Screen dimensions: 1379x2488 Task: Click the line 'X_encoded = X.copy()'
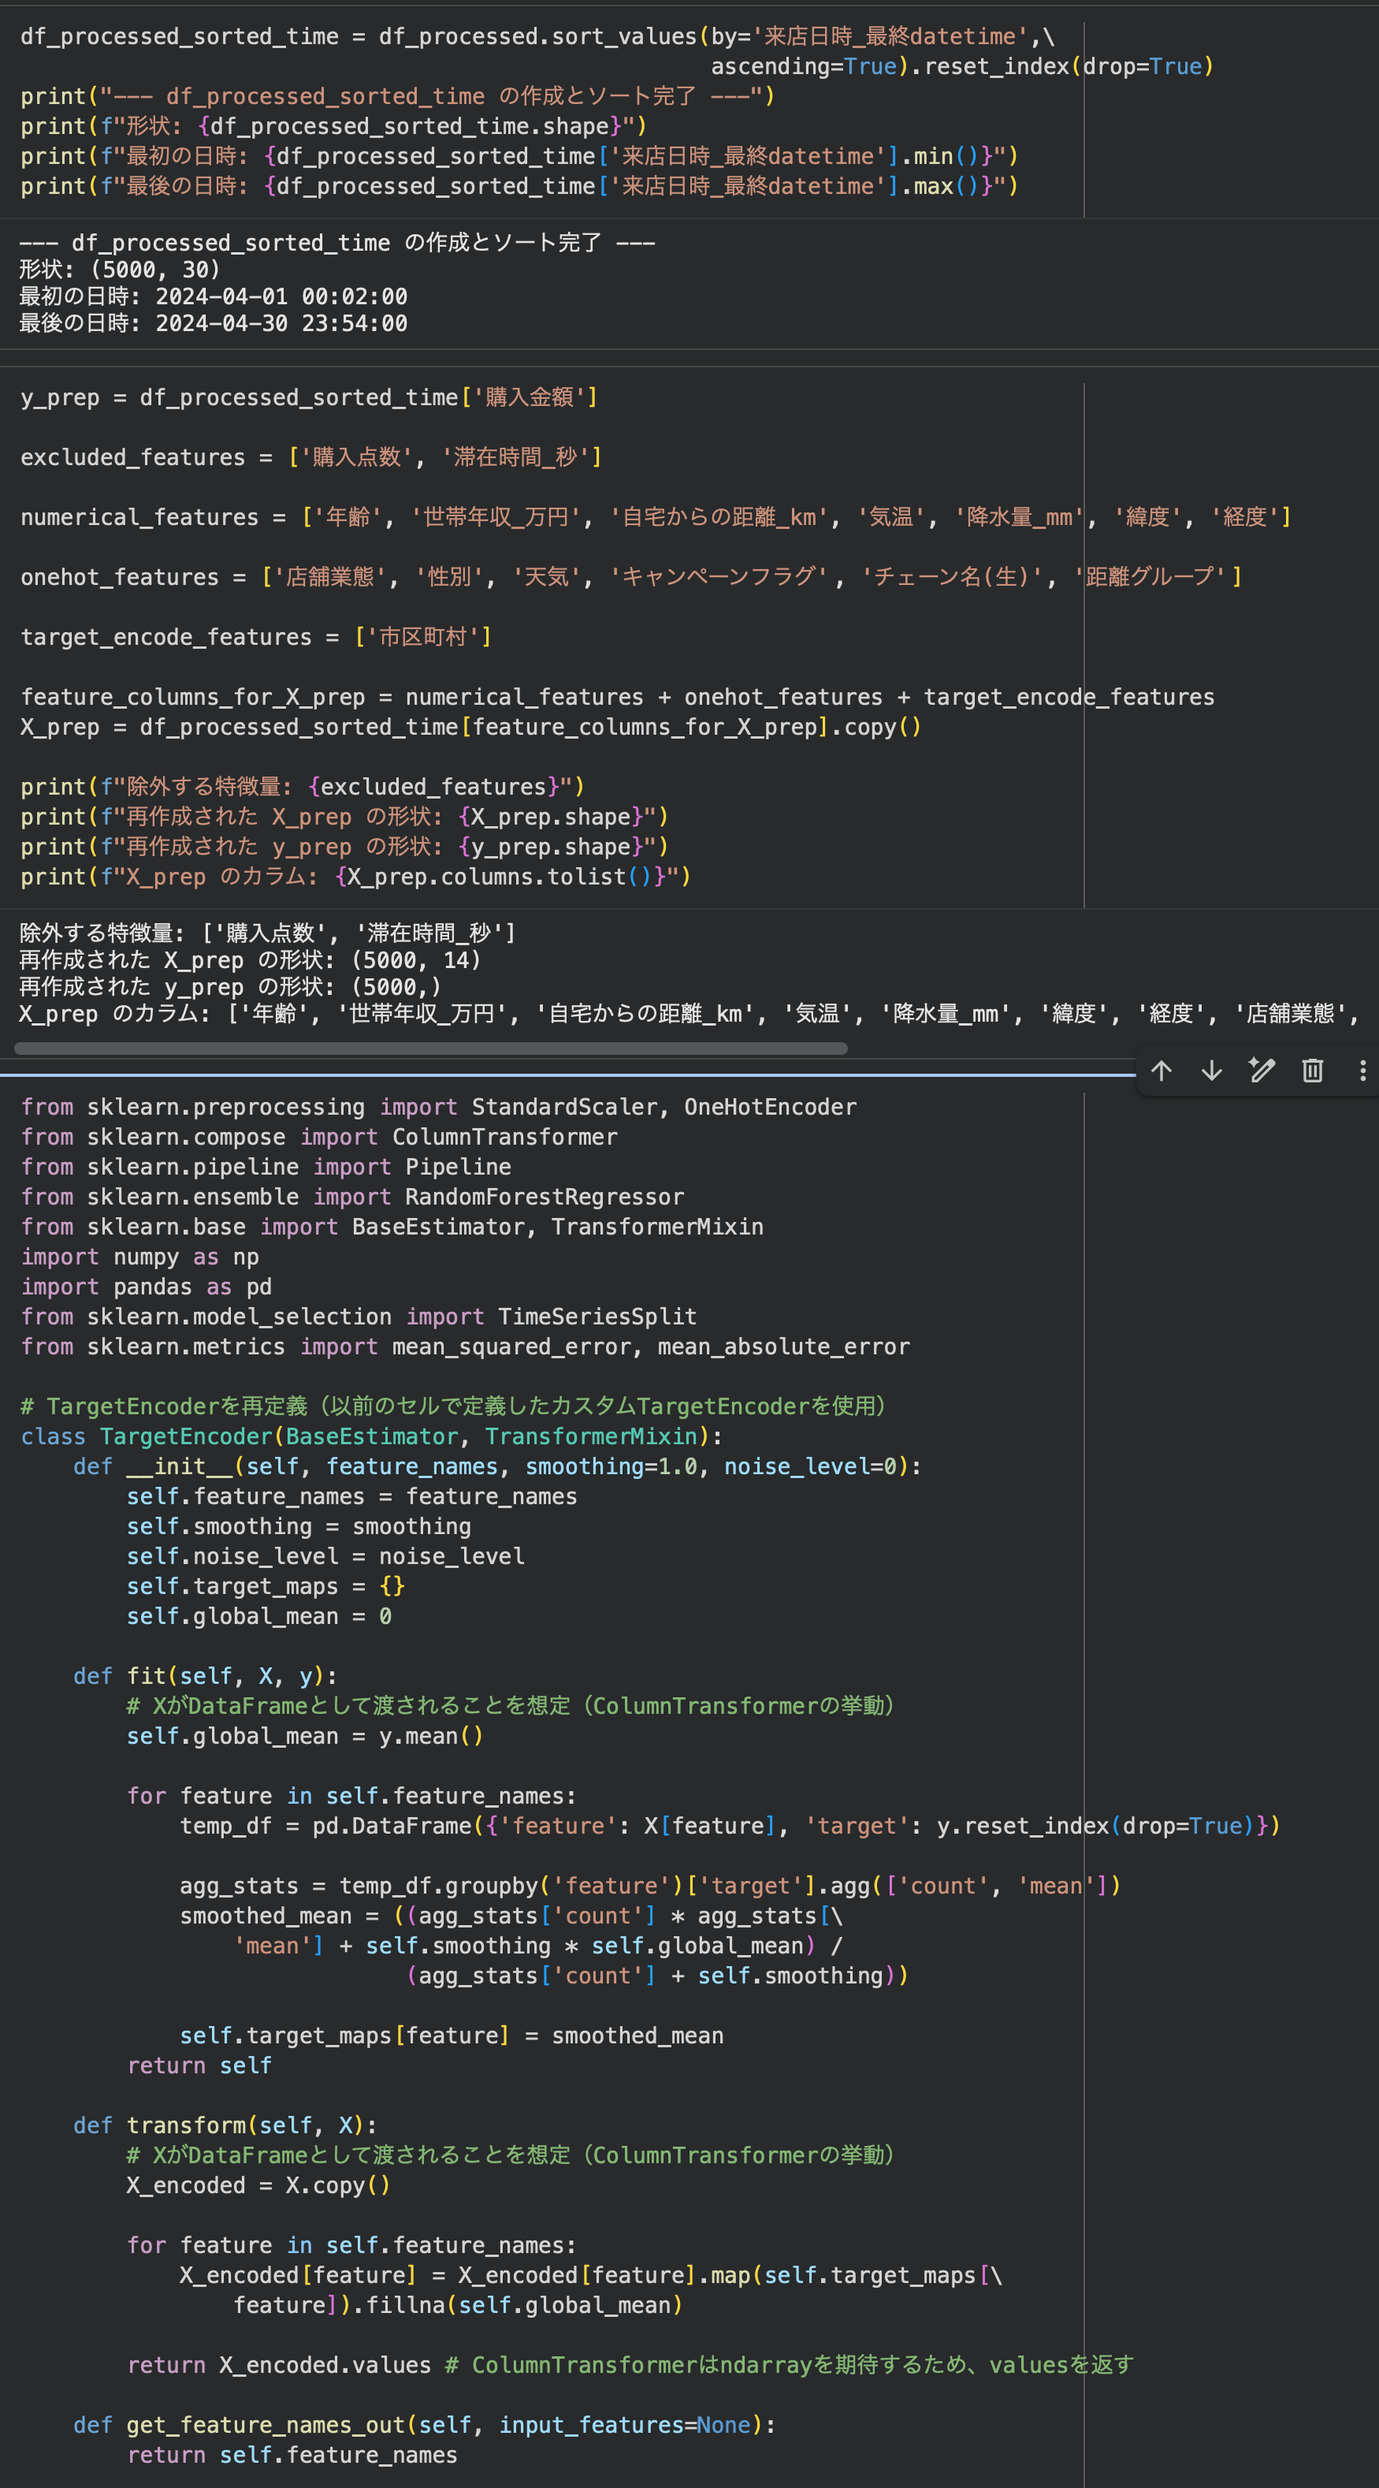tap(258, 2184)
